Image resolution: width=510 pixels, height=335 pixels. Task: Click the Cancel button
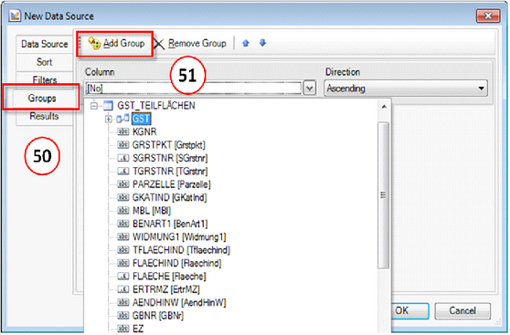coord(462,311)
